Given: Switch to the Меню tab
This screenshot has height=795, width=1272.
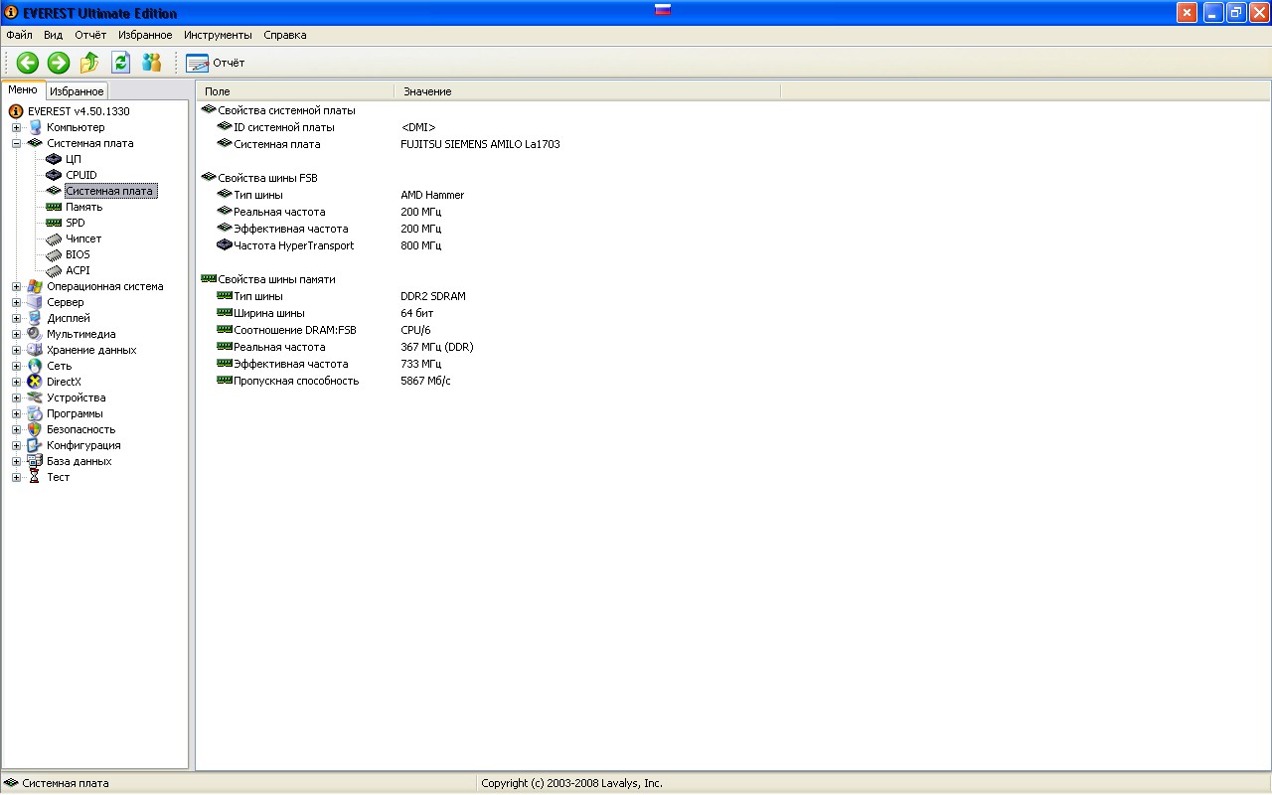Looking at the screenshot, I should [x=23, y=89].
